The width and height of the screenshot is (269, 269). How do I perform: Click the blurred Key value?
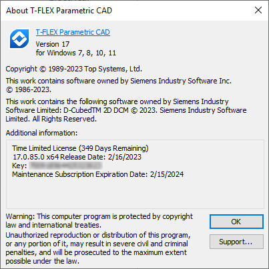(x=65, y=166)
